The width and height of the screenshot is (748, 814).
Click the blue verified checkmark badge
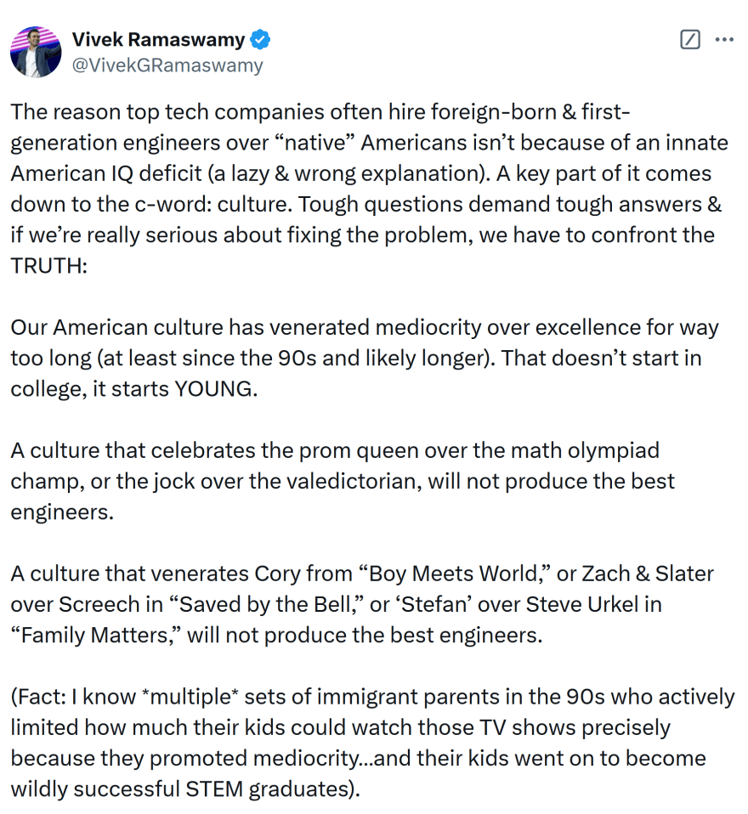tap(260, 40)
